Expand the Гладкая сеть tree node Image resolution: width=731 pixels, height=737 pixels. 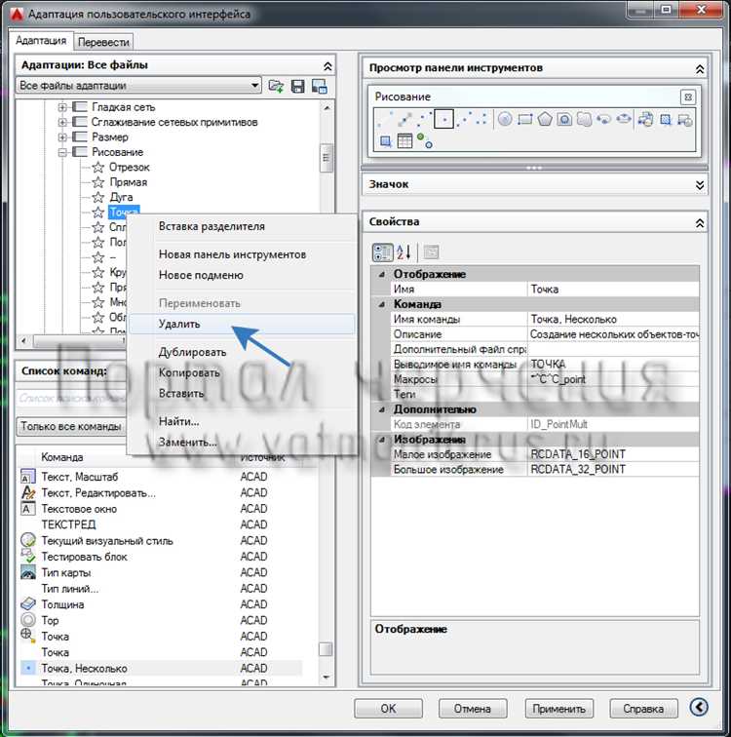click(62, 107)
